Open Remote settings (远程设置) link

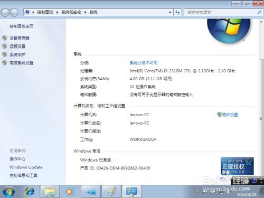(17, 46)
